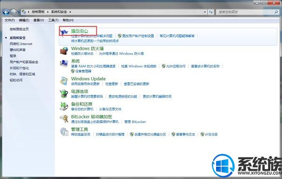Click 查看事件日志 link
282x179 pixels.
click(186, 134)
